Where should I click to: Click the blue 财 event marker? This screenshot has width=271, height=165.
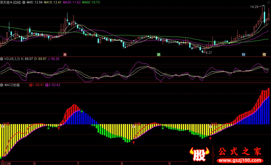(x=243, y=54)
